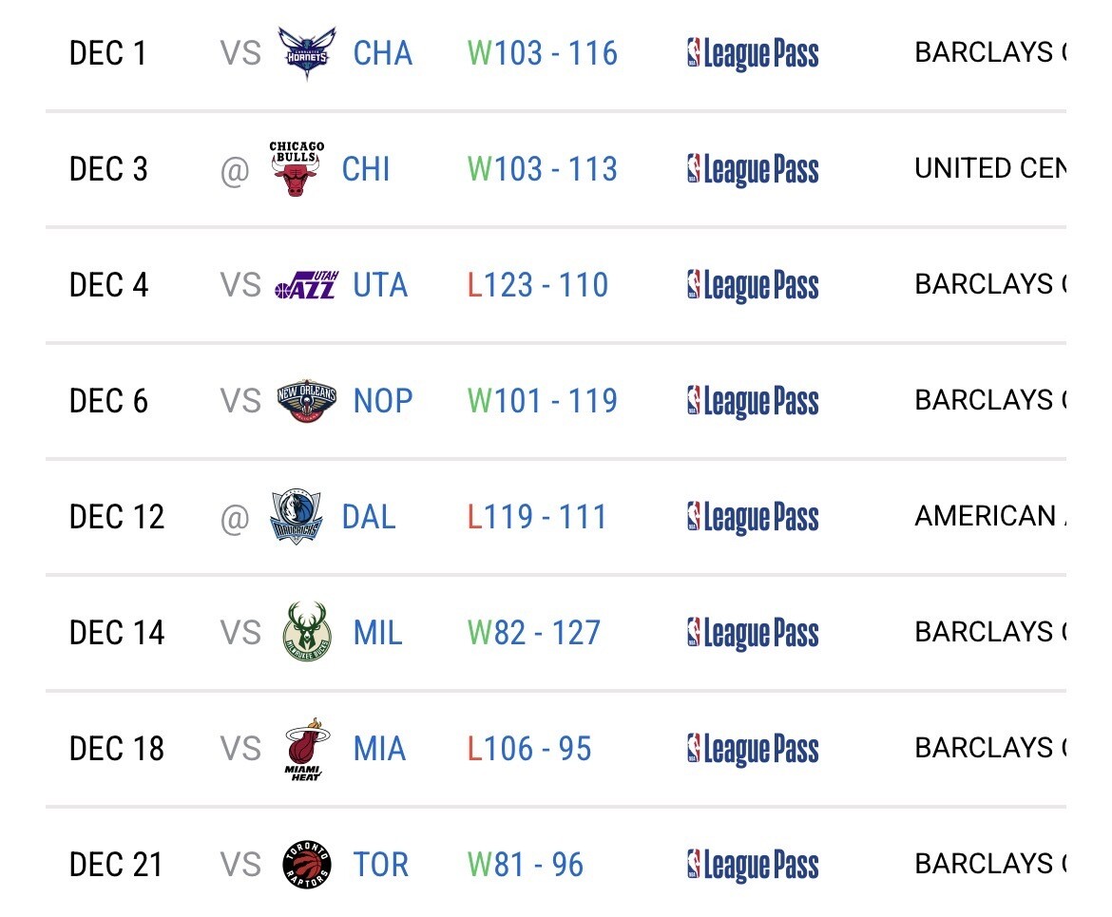This screenshot has height=917, width=1112.
Task: Open the CHA team link
Action: point(382,53)
